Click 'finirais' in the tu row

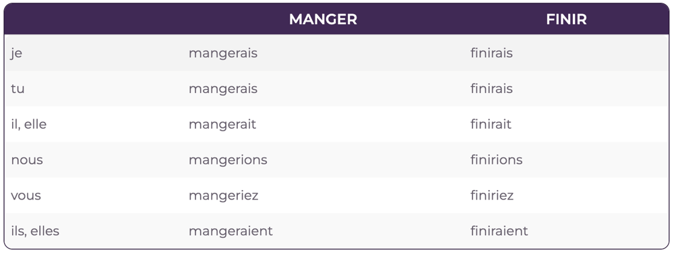pyautogui.click(x=491, y=89)
